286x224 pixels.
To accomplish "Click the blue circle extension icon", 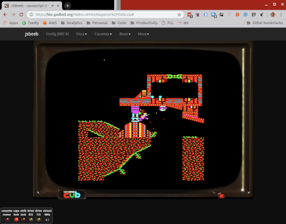I will [x=246, y=15].
